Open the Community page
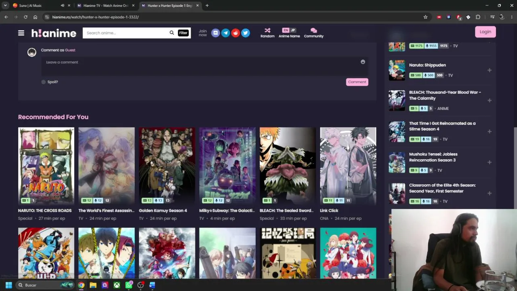 [x=314, y=33]
